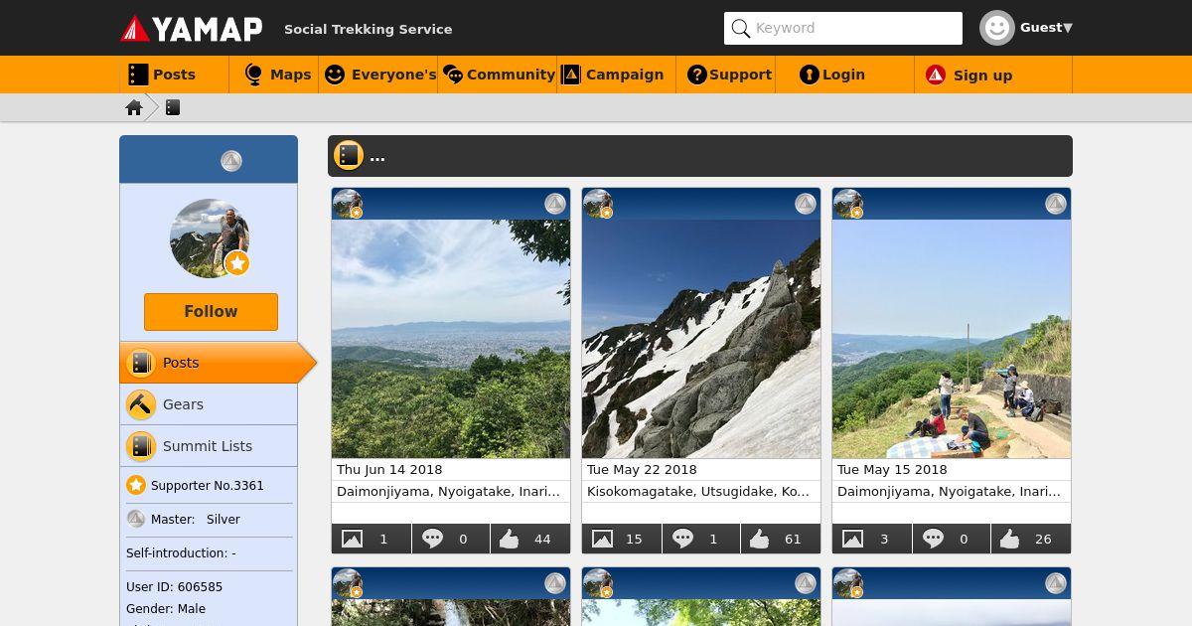Click photo count icon showing 3

click(x=852, y=539)
